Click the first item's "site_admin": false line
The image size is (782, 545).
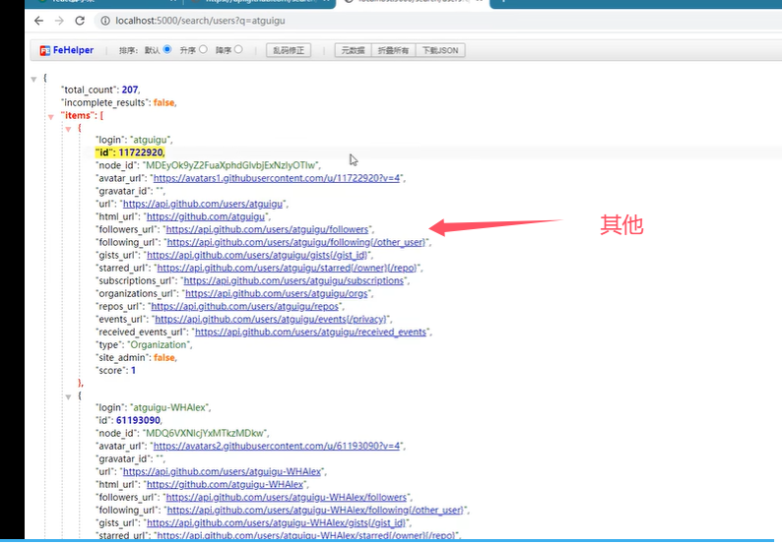(136, 358)
